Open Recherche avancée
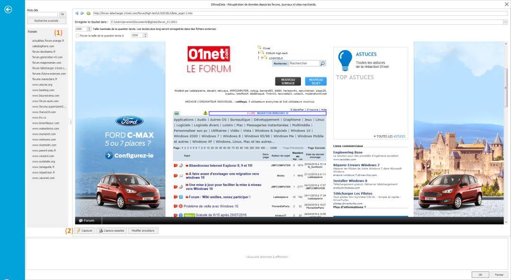The height and width of the screenshot is (280, 511). pos(46,20)
